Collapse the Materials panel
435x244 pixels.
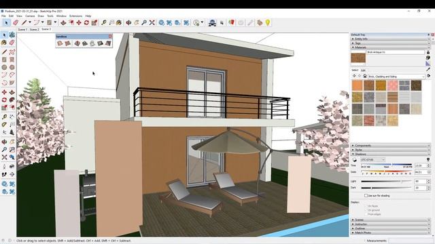click(391, 47)
